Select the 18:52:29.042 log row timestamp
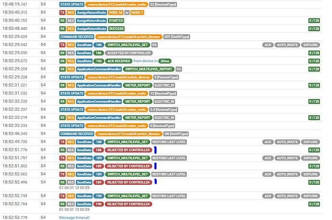Viewport: 332px width, 220px height. (x=15, y=45)
